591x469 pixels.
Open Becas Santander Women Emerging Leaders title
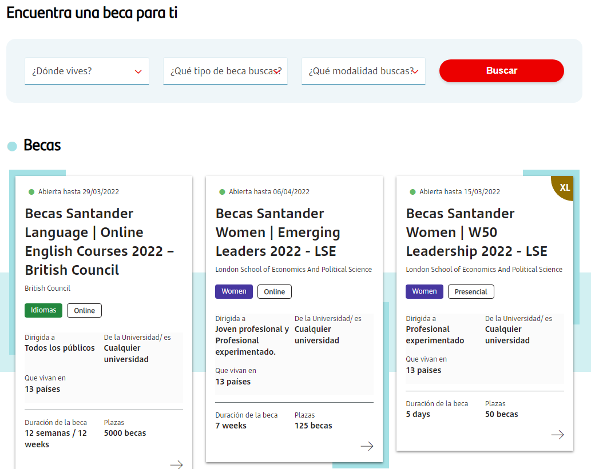tap(278, 233)
